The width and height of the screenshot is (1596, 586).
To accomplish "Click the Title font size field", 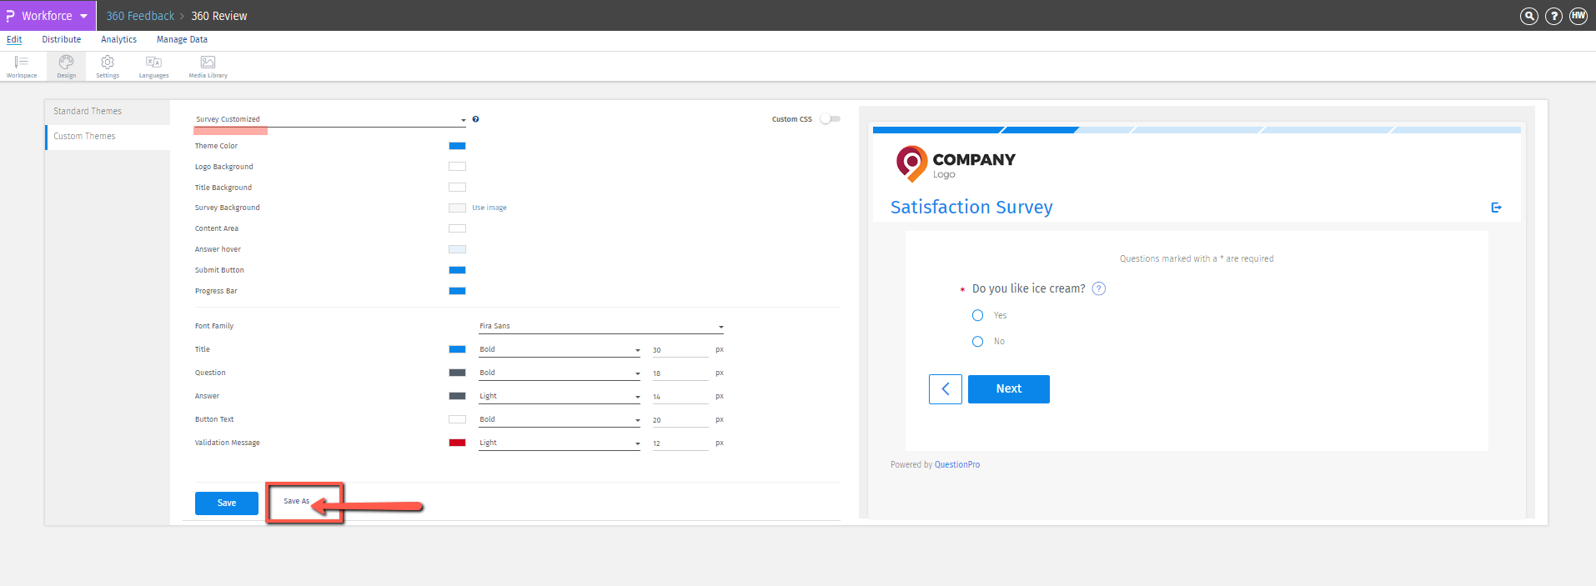I will click(x=680, y=350).
